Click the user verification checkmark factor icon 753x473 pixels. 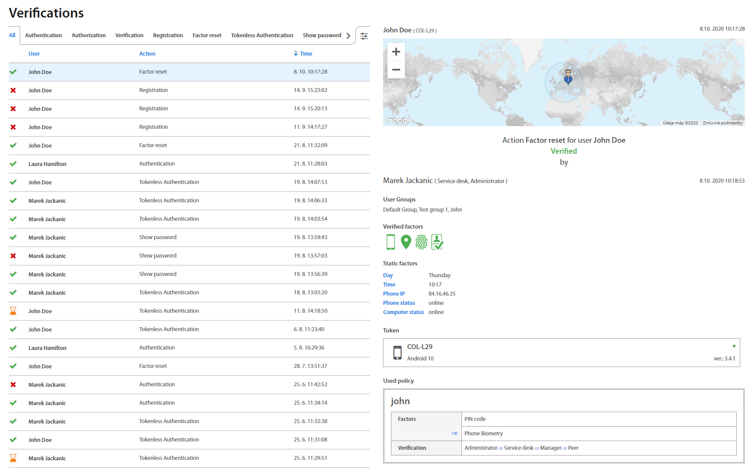coord(437,242)
